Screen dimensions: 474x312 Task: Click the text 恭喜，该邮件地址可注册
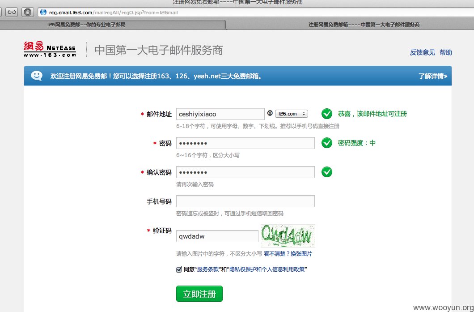[372, 114]
